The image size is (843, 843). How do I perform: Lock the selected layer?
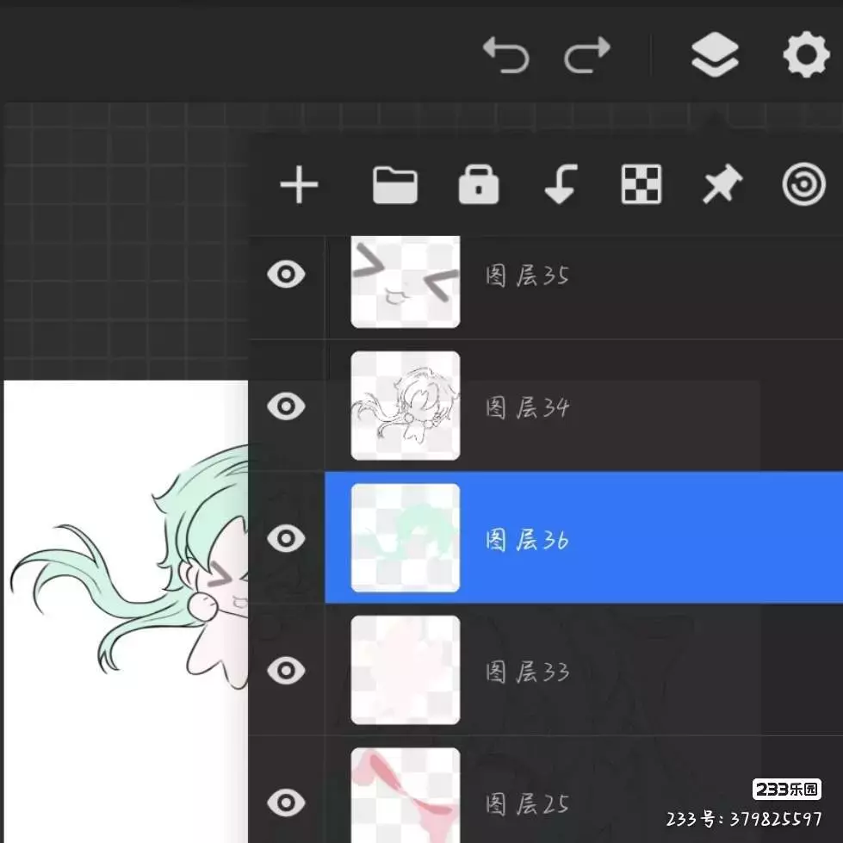pyautogui.click(x=479, y=185)
